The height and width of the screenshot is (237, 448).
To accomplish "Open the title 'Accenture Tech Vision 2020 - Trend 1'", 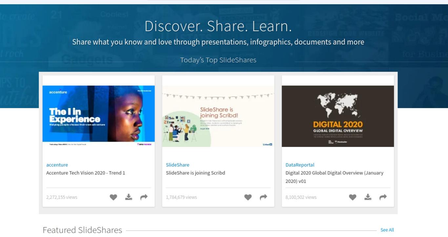I will pos(86,173).
